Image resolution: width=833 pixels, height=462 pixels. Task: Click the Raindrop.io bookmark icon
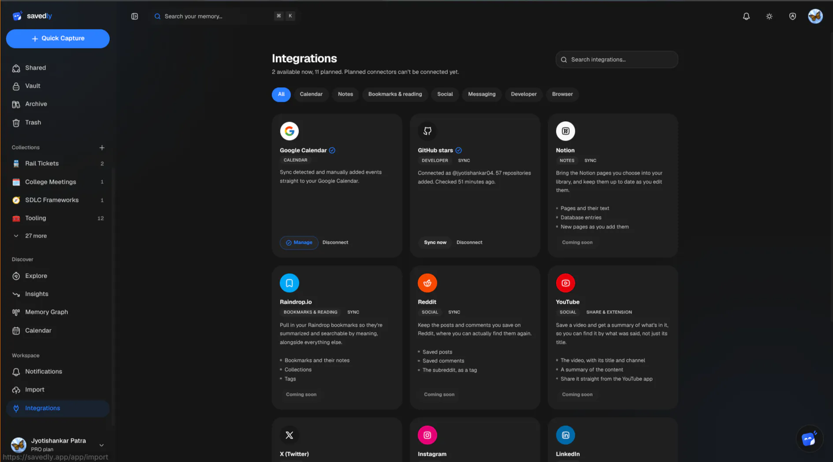(289, 283)
